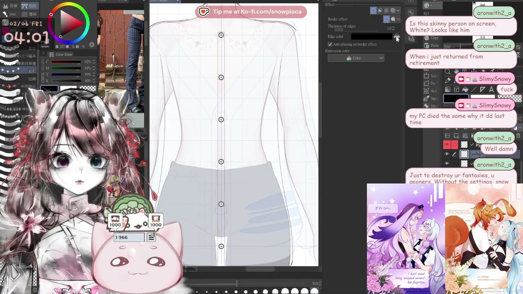Open the Expression color dropdown
Image resolution: width=523 pixels, height=294 pixels.
click(x=356, y=58)
